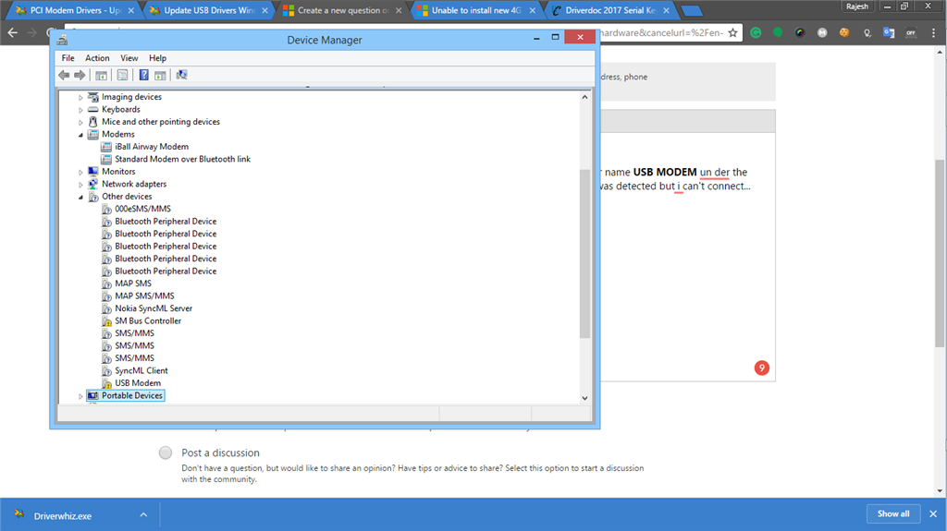Click scroll down arrow in Device Manager tree
947x531 pixels.
584,398
